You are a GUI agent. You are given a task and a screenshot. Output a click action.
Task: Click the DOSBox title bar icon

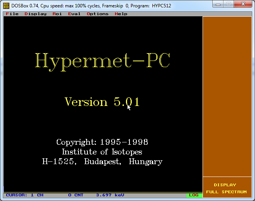coord(6,6)
